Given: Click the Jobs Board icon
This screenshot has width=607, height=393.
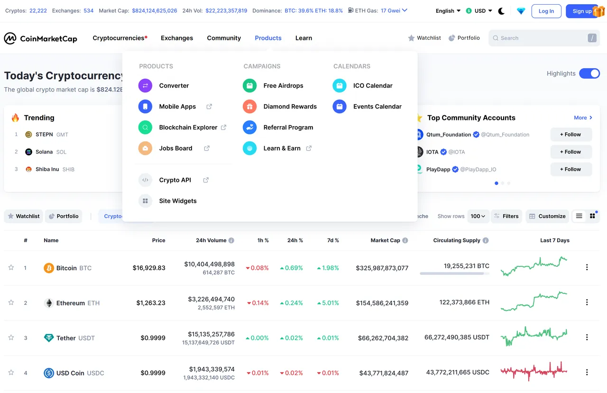Looking at the screenshot, I should 145,148.
